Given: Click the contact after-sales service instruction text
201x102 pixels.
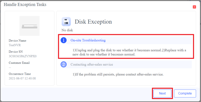Looking at the screenshot, I should click(x=118, y=75).
